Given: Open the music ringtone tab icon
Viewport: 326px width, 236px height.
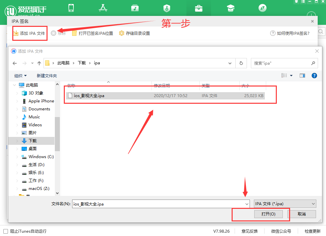Looking at the screenshot, I should point(135,8).
